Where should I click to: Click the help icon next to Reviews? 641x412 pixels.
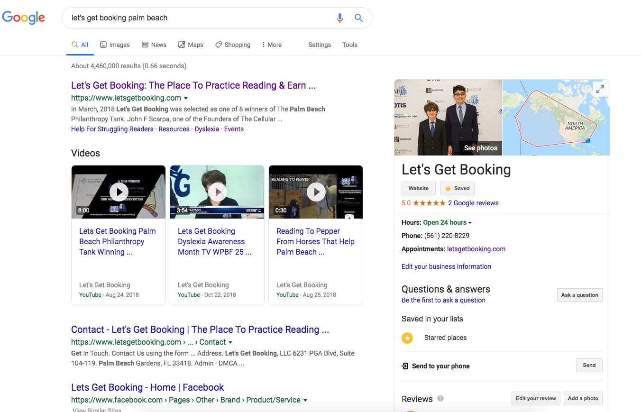[440, 398]
